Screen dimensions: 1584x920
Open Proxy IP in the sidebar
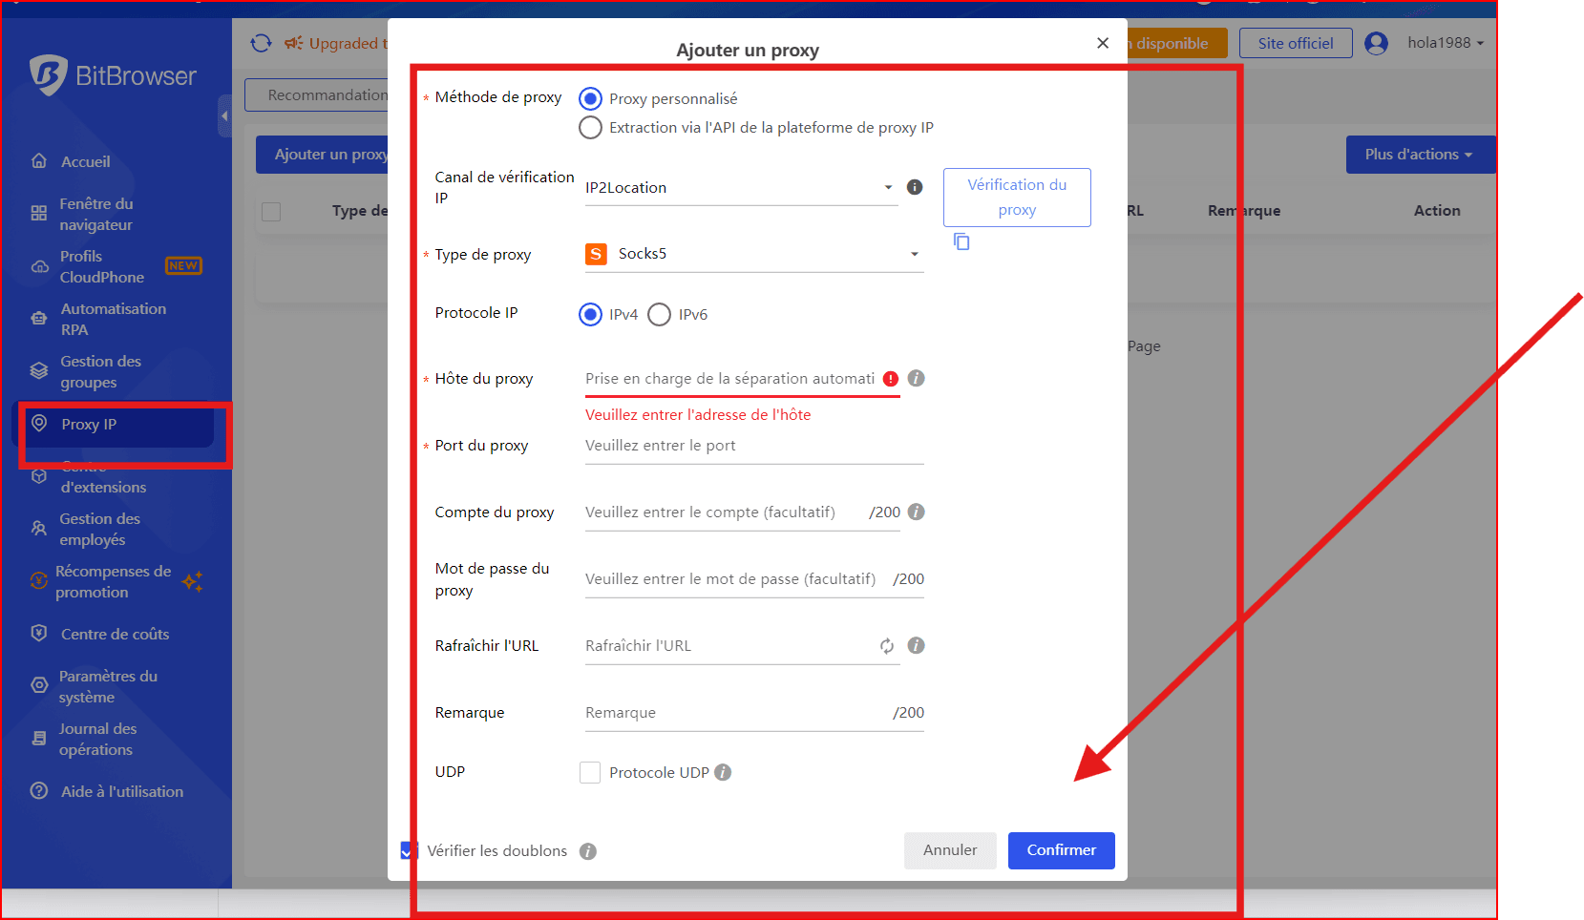89,425
